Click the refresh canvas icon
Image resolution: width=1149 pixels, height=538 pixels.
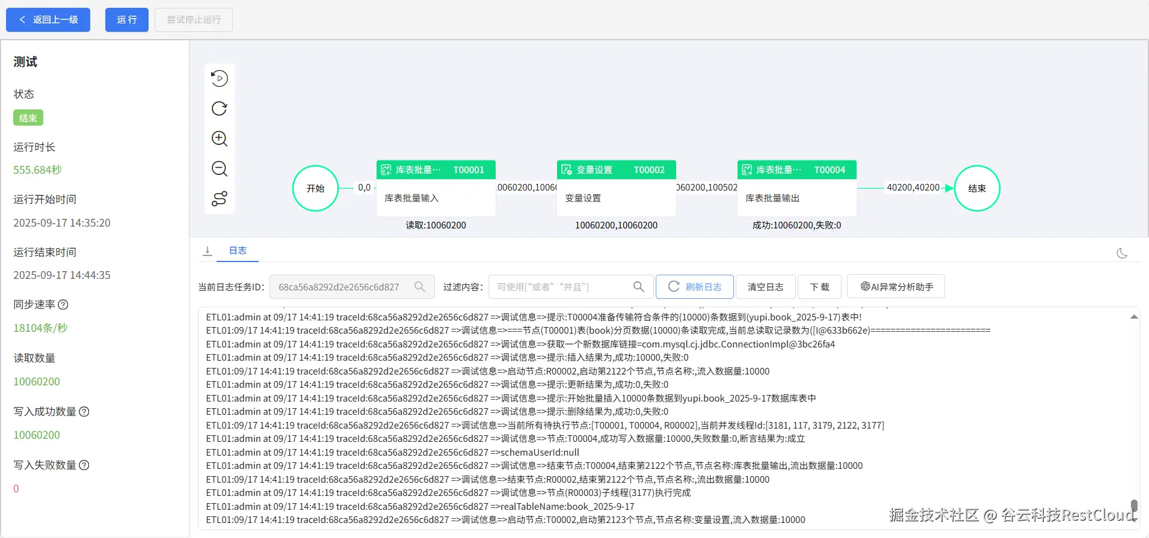pos(220,108)
